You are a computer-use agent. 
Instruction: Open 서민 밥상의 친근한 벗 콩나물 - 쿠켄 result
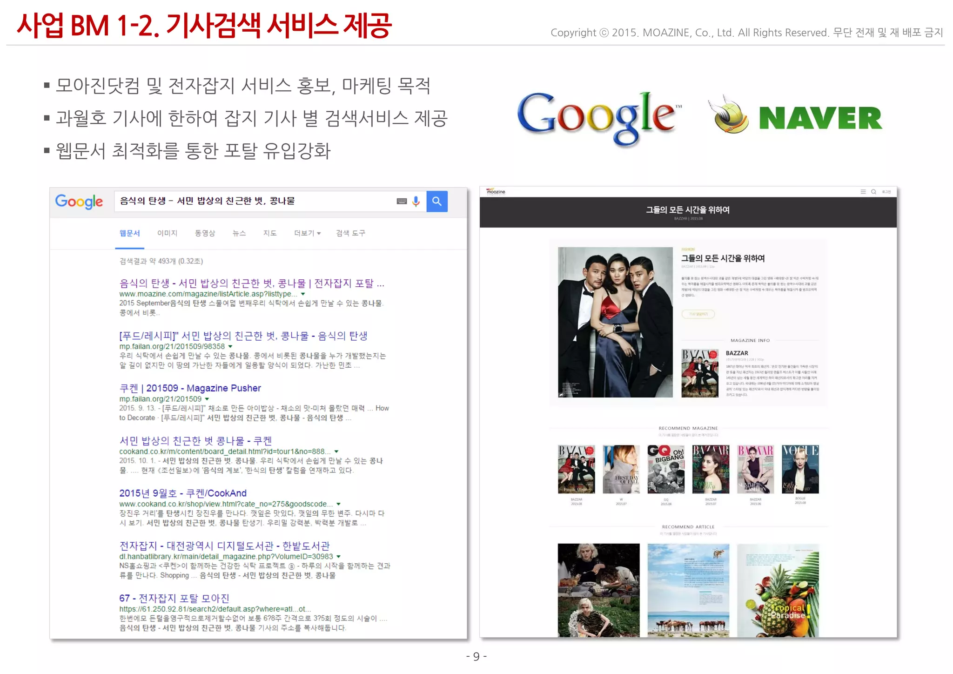195,440
